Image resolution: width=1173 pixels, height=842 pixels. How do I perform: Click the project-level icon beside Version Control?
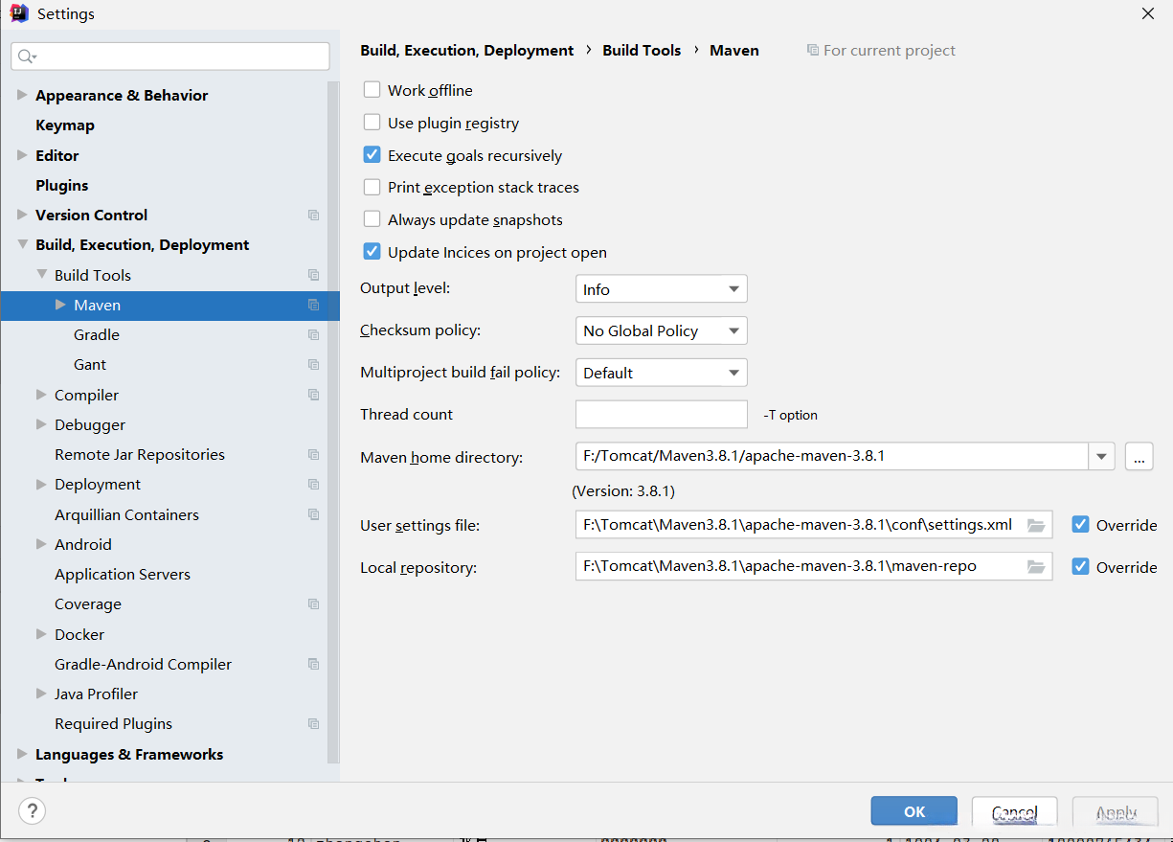(x=313, y=216)
